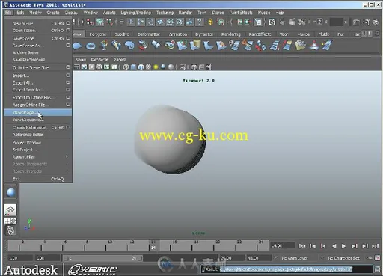Image resolution: width=383 pixels, height=276 pixels.
Task: Click scissors surface-cut shelf icon
Action: click(x=247, y=46)
